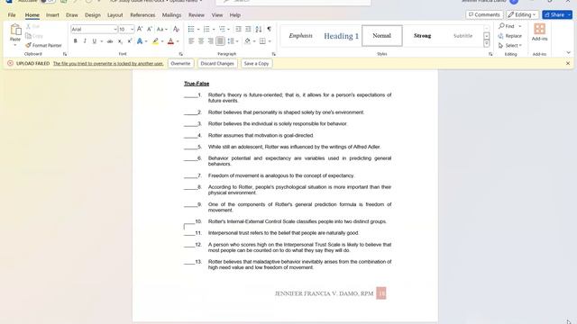Click the Borders icon
The height and width of the screenshot is (324, 577).
pyautogui.click(x=262, y=41)
